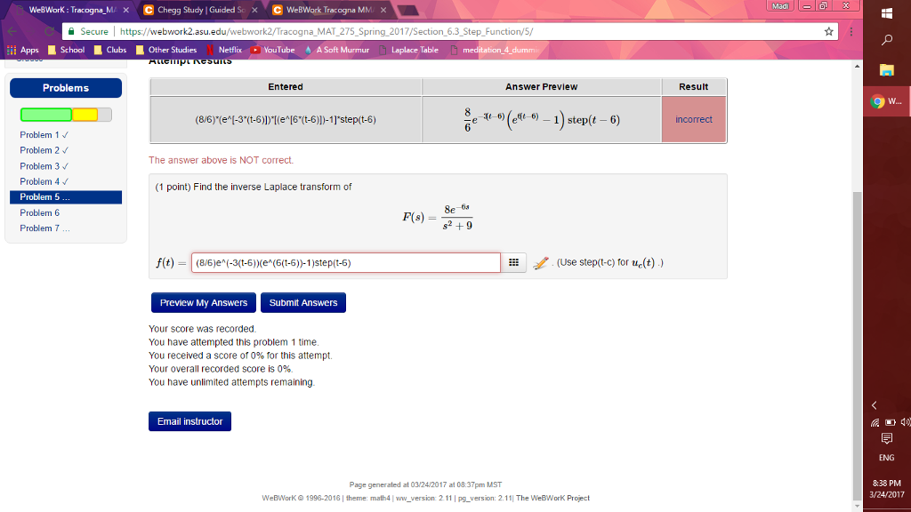Switch to the WeBWork Tracogna MM tab
This screenshot has width=911, height=512.
pos(329,10)
